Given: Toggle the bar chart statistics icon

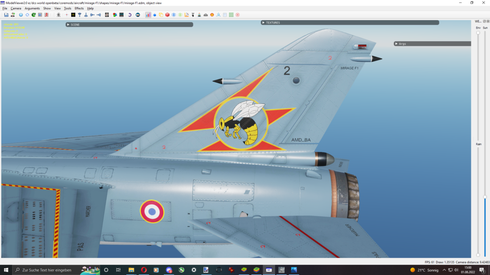Looking at the screenshot, I should point(148,15).
